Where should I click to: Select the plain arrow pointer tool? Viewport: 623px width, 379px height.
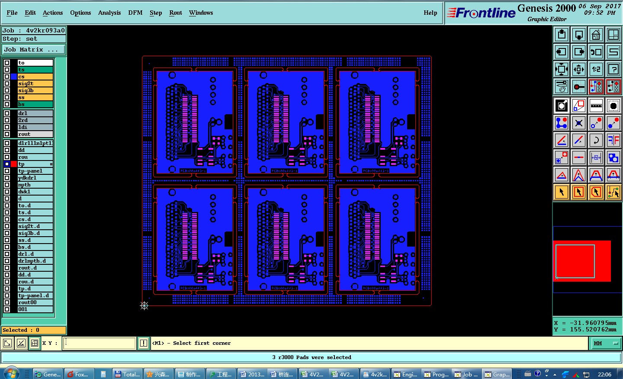pos(561,192)
